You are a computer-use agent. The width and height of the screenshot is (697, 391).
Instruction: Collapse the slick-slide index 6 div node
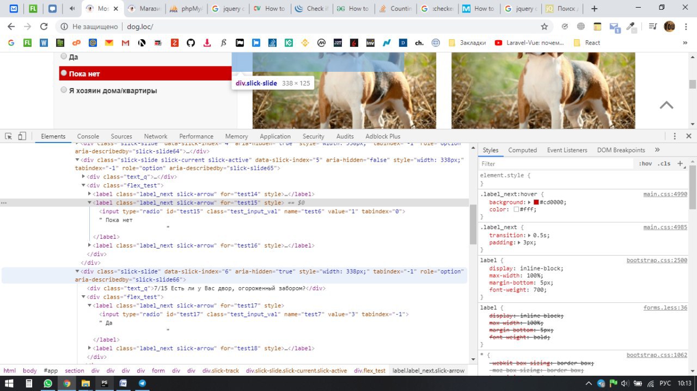tap(77, 271)
